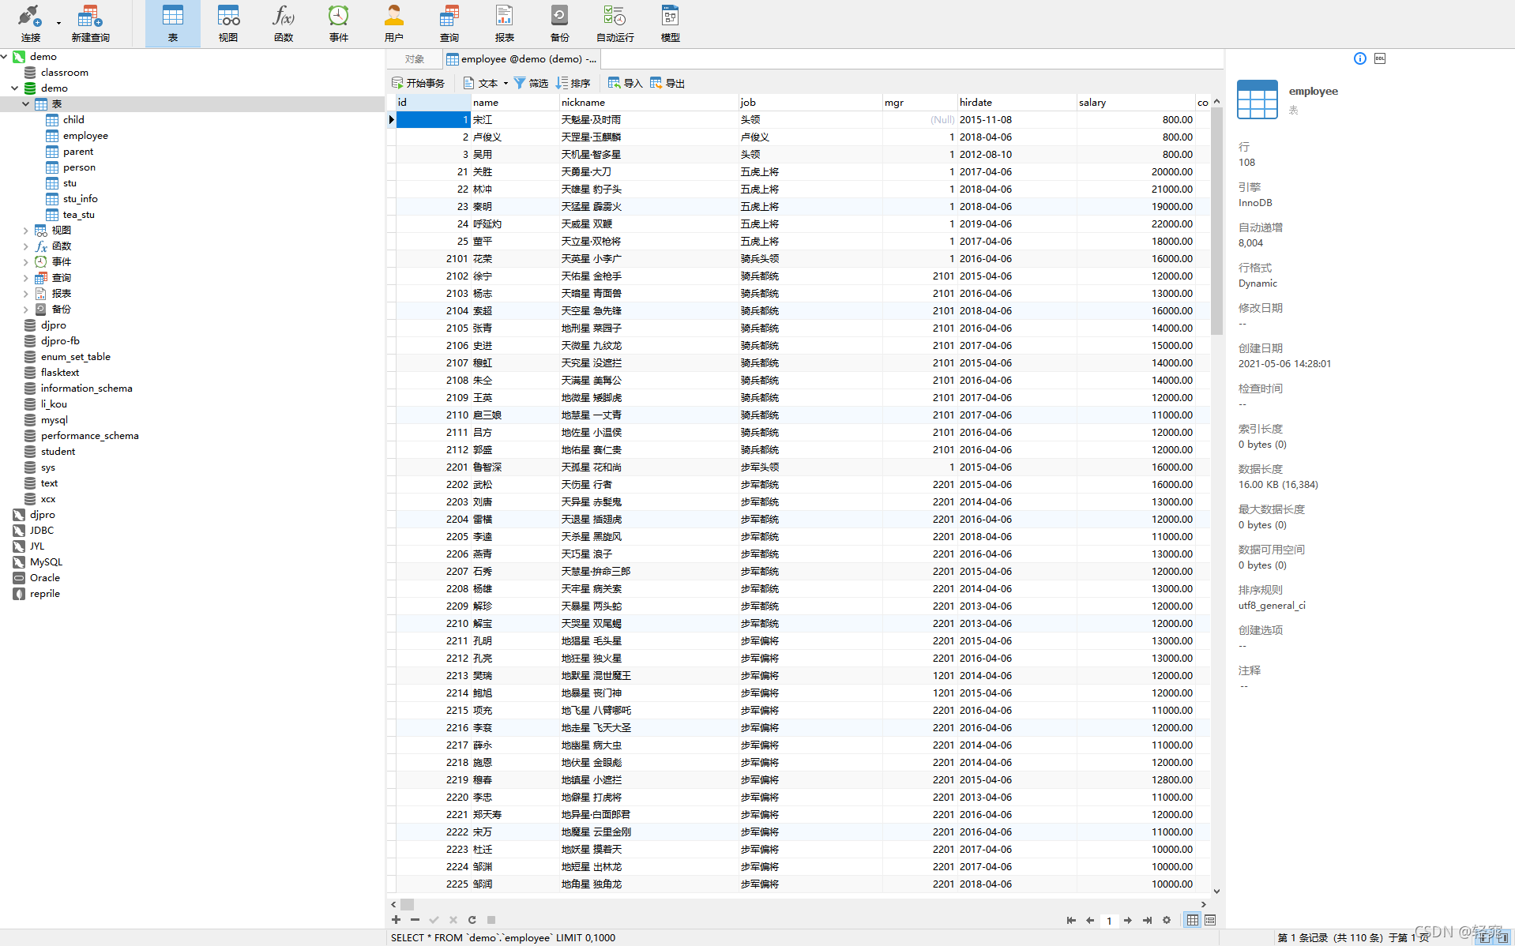Go to first page of records
The height and width of the screenshot is (946, 1515).
1071,920
